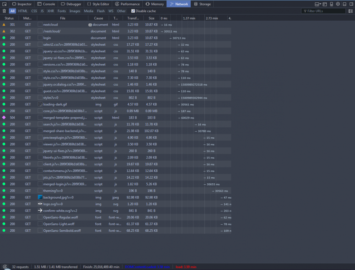The image size is (355, 270).
Task: Dock developer tools to bottom icon
Action: point(345,4)
